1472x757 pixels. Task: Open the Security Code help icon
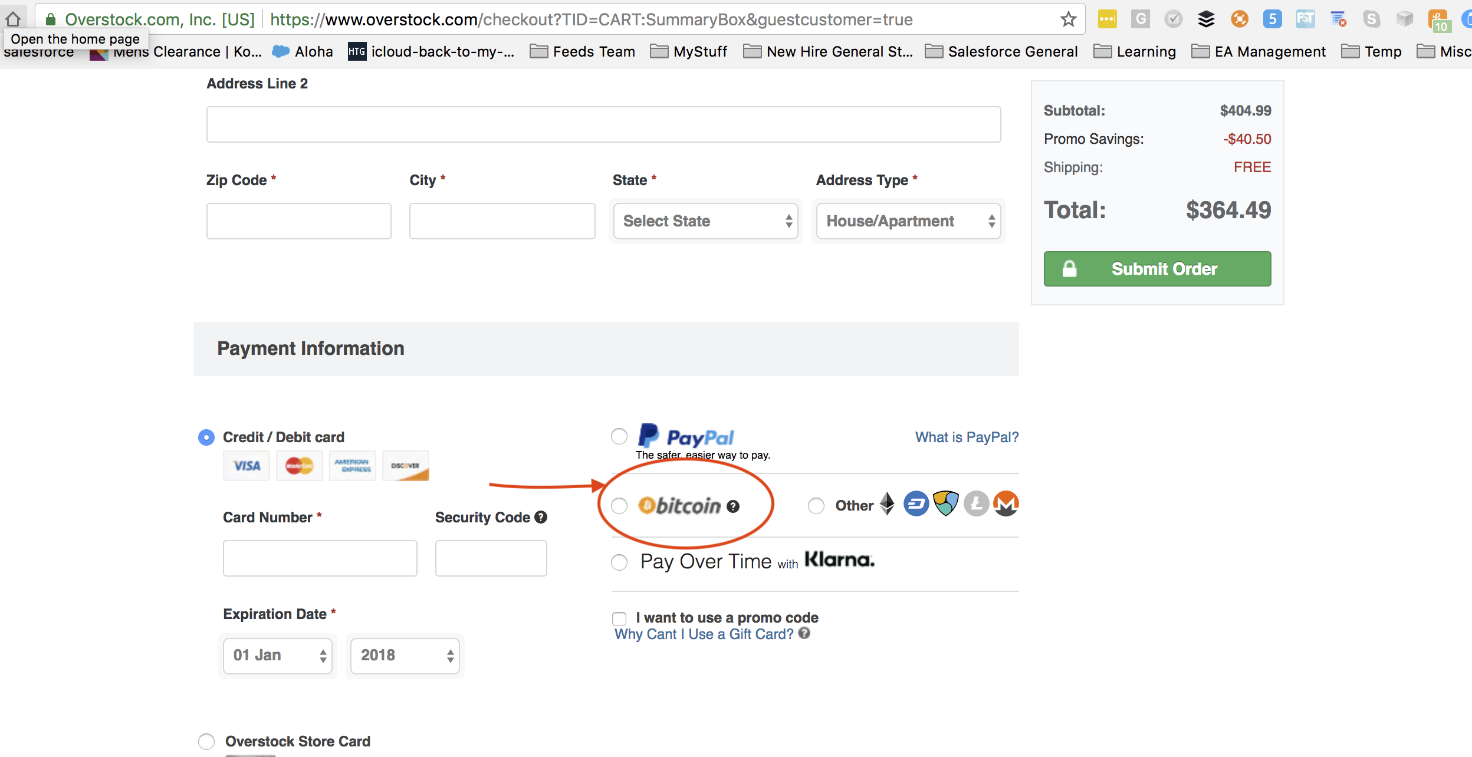coord(541,517)
